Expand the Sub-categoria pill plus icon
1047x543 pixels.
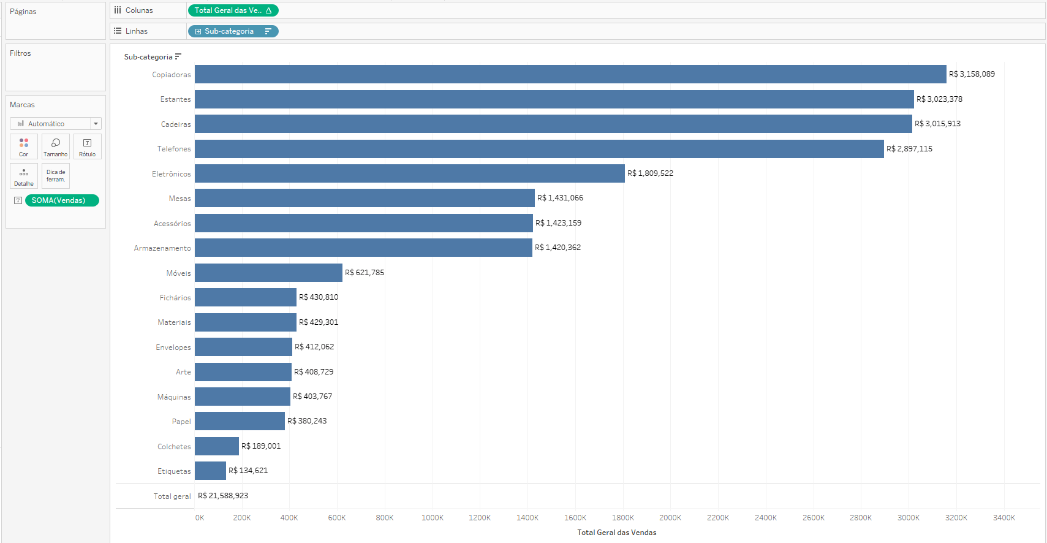click(198, 31)
